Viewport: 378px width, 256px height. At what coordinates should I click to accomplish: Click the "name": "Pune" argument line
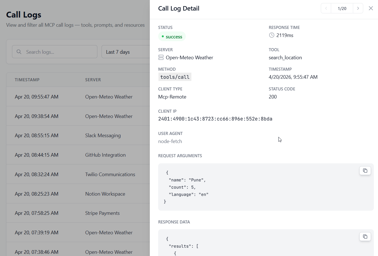tap(187, 180)
